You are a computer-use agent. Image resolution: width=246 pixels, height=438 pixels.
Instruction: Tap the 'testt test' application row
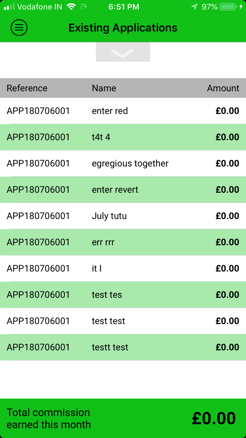[123, 347]
